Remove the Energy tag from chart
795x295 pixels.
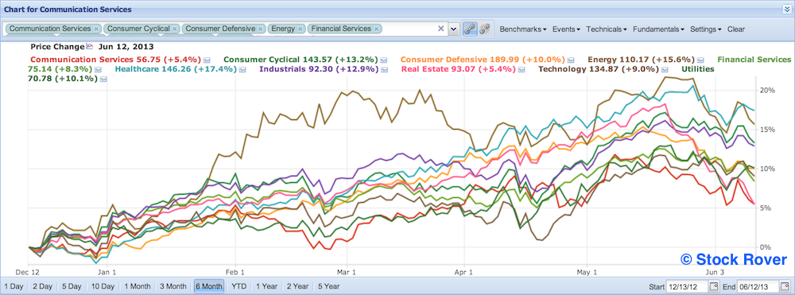[301, 29]
